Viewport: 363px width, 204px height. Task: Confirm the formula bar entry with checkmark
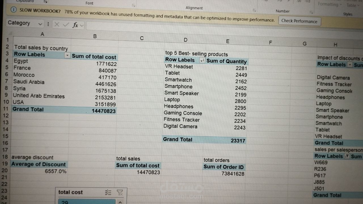point(66,25)
